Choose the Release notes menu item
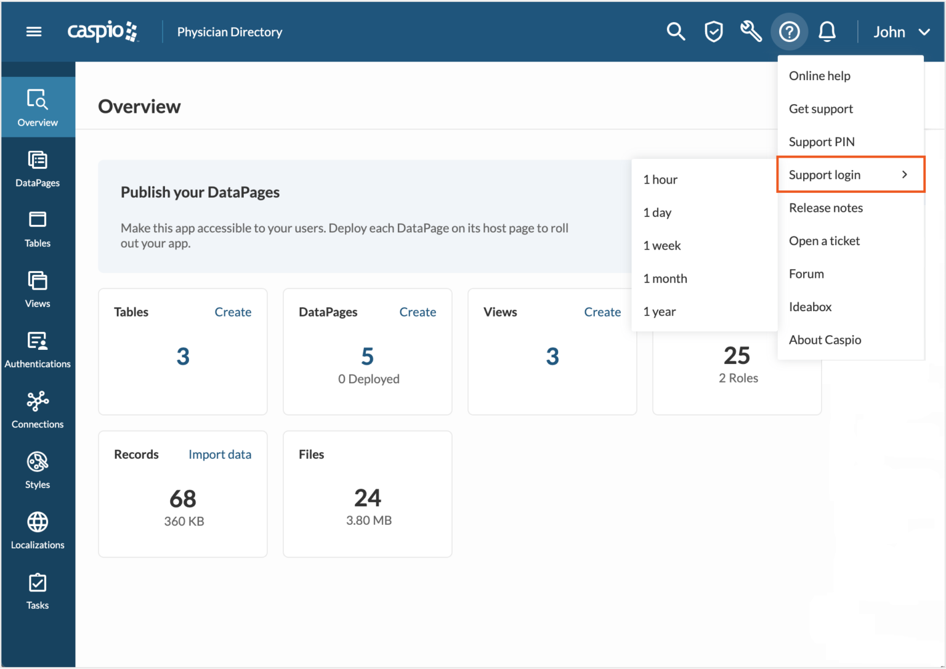946x669 pixels. point(826,208)
